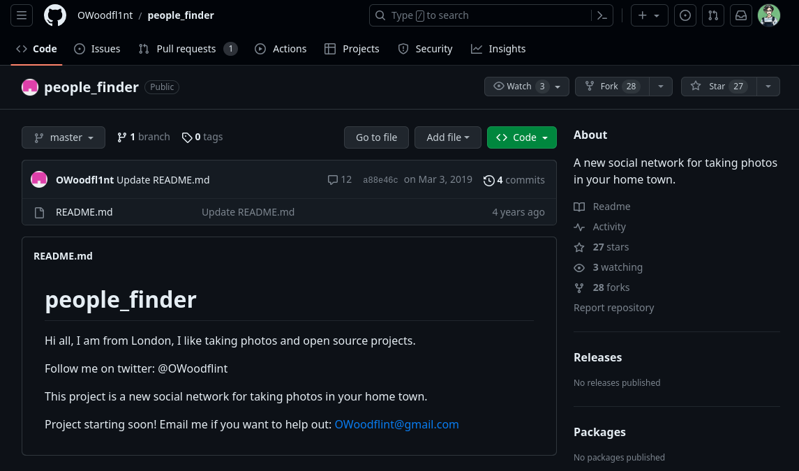Screen dimensions: 799x471
Task: Click the Go to file button
Action: point(376,137)
